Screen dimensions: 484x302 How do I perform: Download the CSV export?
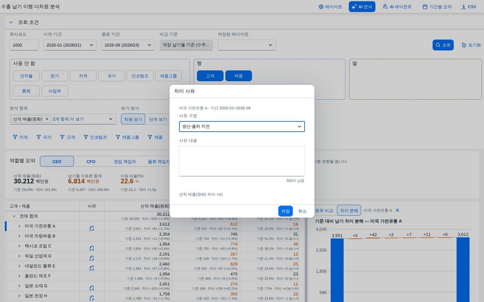(469, 7)
